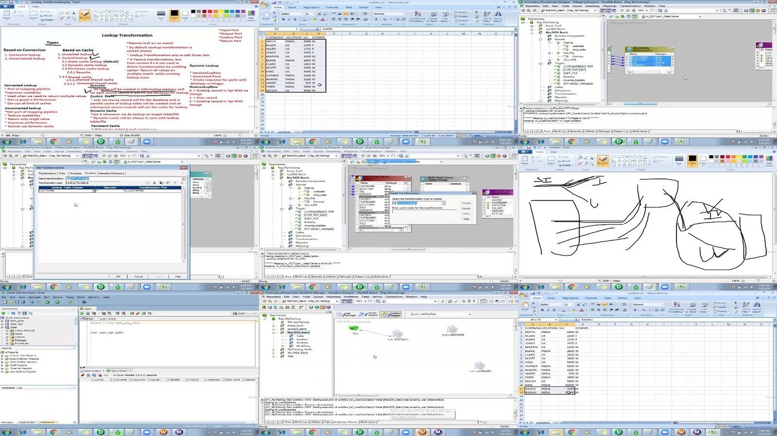Collapse Targets node behind Create Transformation dialog
This screenshot has width=777, height=436.
282,209
